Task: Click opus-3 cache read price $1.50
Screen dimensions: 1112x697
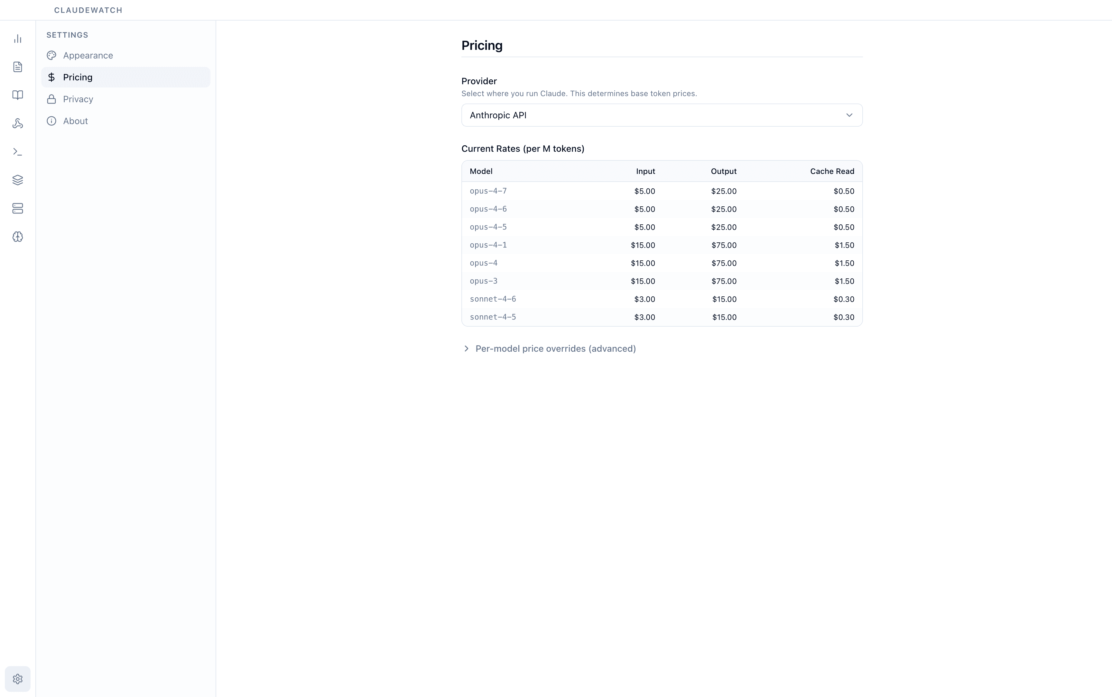Action: (845, 281)
